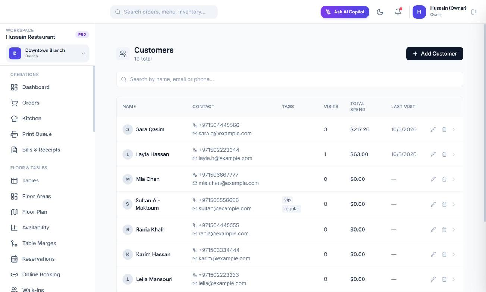Click the logout icon beside Hussain (Owner)
The image size is (486, 292).
coord(474,12)
